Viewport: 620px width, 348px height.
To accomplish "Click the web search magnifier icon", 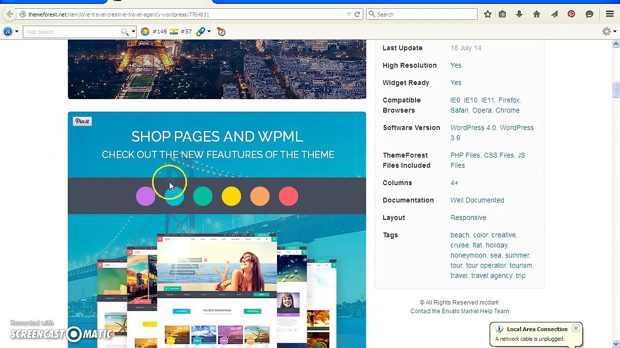I will click(x=125, y=32).
